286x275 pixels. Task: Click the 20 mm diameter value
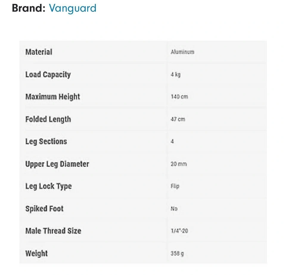pos(179,164)
